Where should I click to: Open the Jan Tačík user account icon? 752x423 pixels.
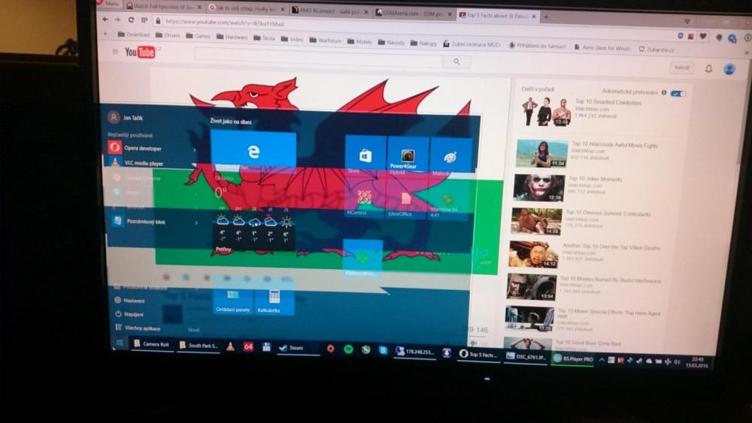tap(114, 117)
